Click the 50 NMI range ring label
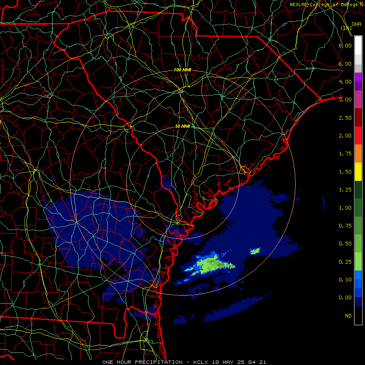 point(182,126)
